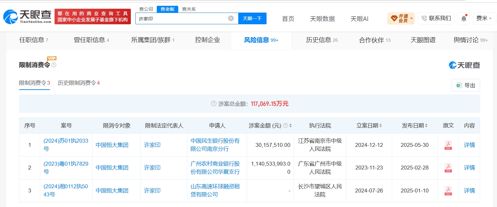Click court name 广东省广州市中级人民法院
Image resolution: width=497 pixels, height=207 pixels.
click(x=320, y=168)
